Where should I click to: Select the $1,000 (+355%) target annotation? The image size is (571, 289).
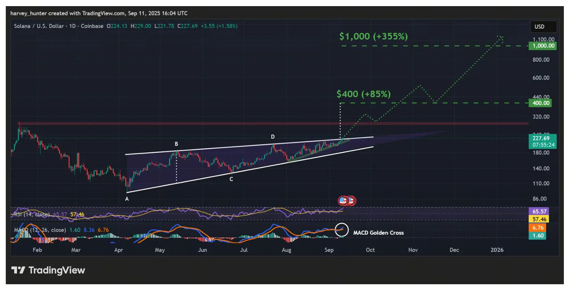pos(373,36)
